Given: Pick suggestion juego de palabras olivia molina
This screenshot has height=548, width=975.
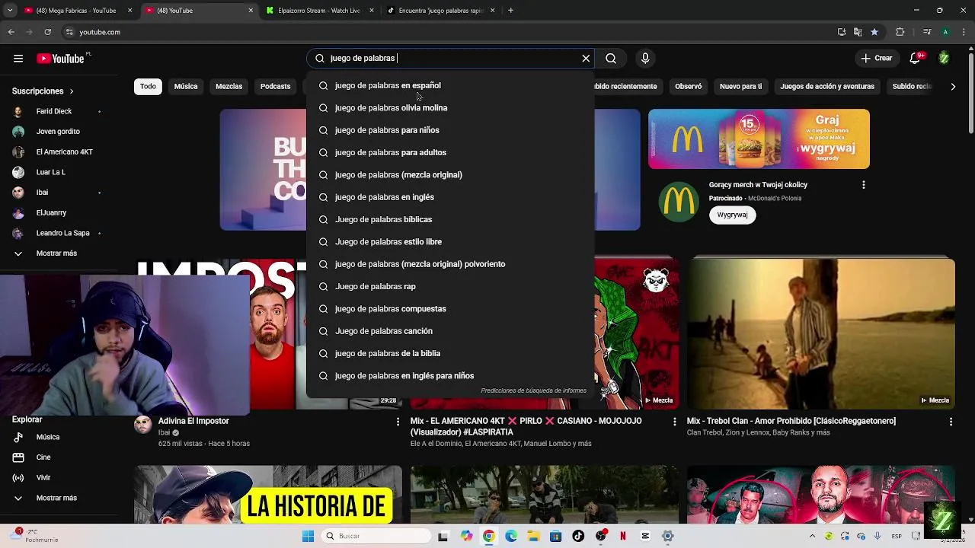Looking at the screenshot, I should pyautogui.click(x=450, y=108).
